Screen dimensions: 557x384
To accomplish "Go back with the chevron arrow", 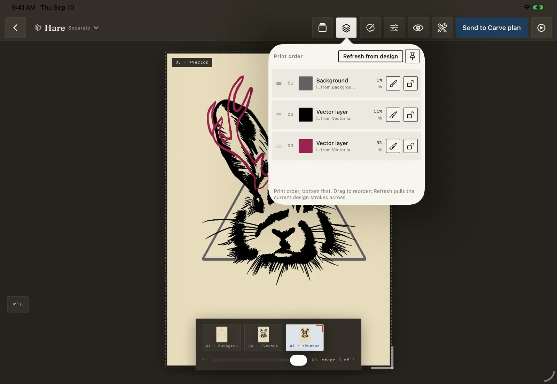I will (x=16, y=28).
